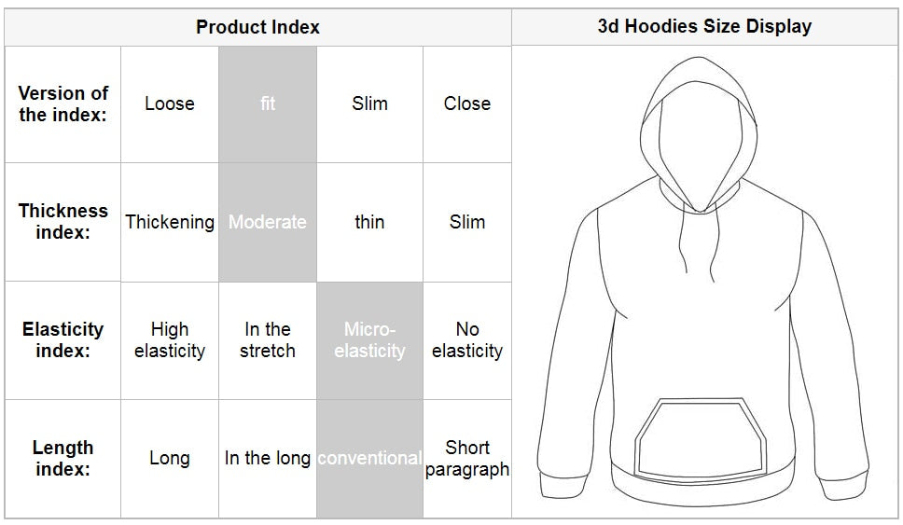This screenshot has height=525, width=903.
Task: Click the highlighted Moderate thickness cell
Action: (268, 222)
